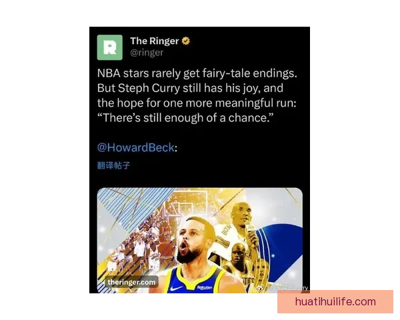Click the Weibo watermark username text
The image size is (400, 320).
click(287, 288)
